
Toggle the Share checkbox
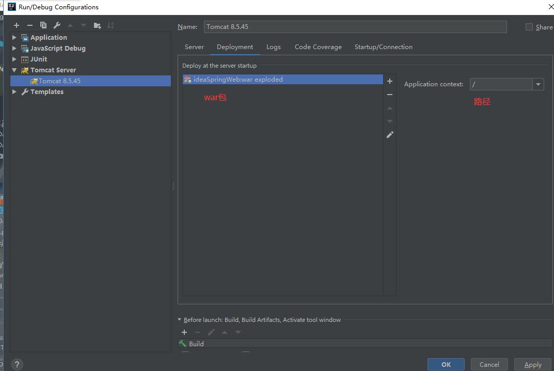coord(529,27)
